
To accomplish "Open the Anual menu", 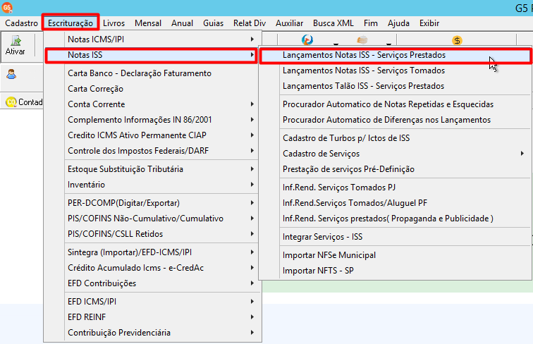I will tap(182, 23).
